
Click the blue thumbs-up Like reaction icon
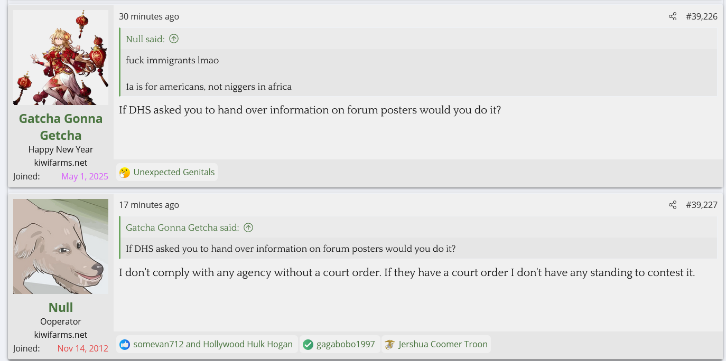tap(125, 345)
